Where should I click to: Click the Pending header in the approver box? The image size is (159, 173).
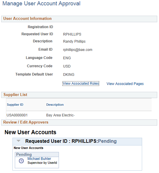(37, 154)
